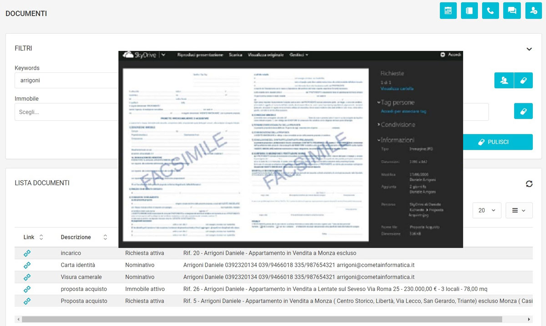Click the add-contact icon at top right
The height and width of the screenshot is (326, 546).
pos(533,10)
